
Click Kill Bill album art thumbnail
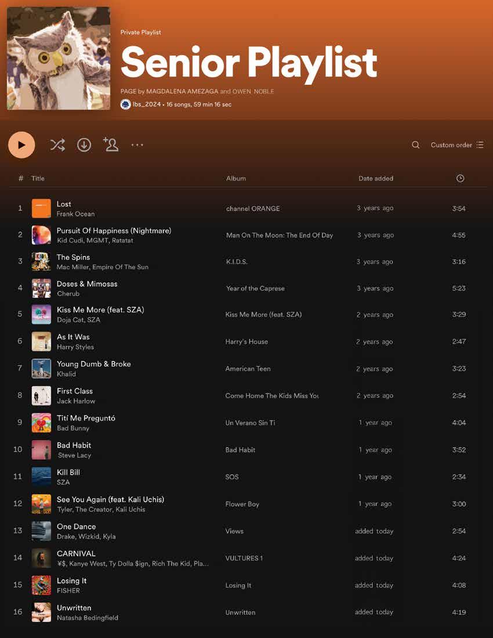click(42, 477)
